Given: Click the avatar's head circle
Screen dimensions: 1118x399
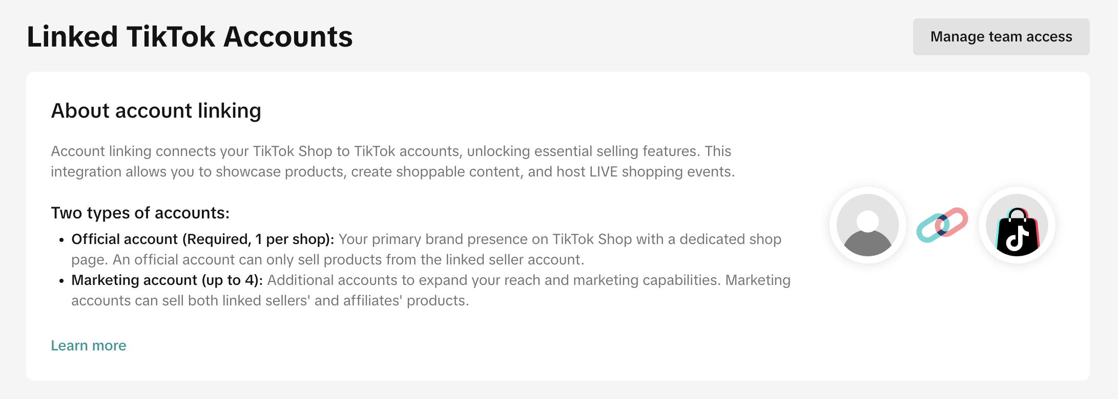Looking at the screenshot, I should tap(867, 220).
